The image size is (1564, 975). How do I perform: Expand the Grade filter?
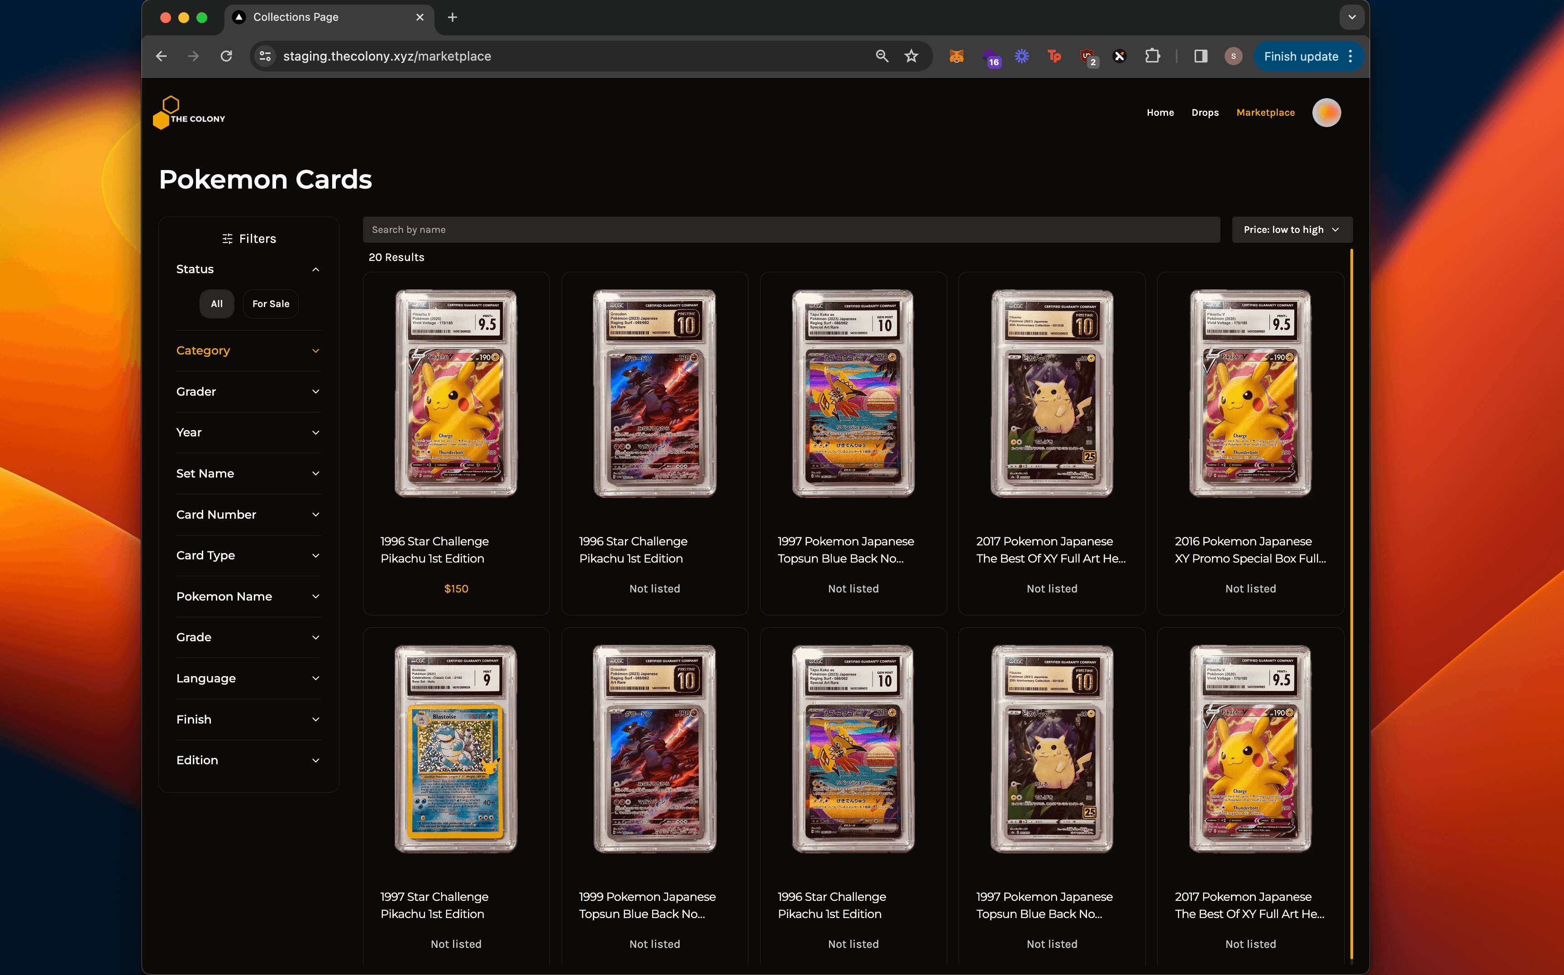[248, 637]
